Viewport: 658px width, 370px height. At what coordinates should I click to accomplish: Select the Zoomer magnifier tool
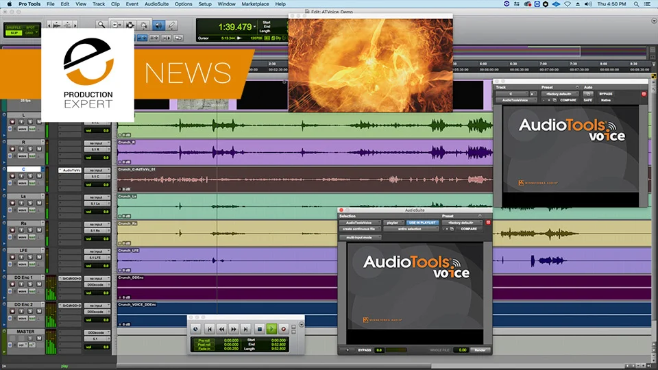[101, 25]
